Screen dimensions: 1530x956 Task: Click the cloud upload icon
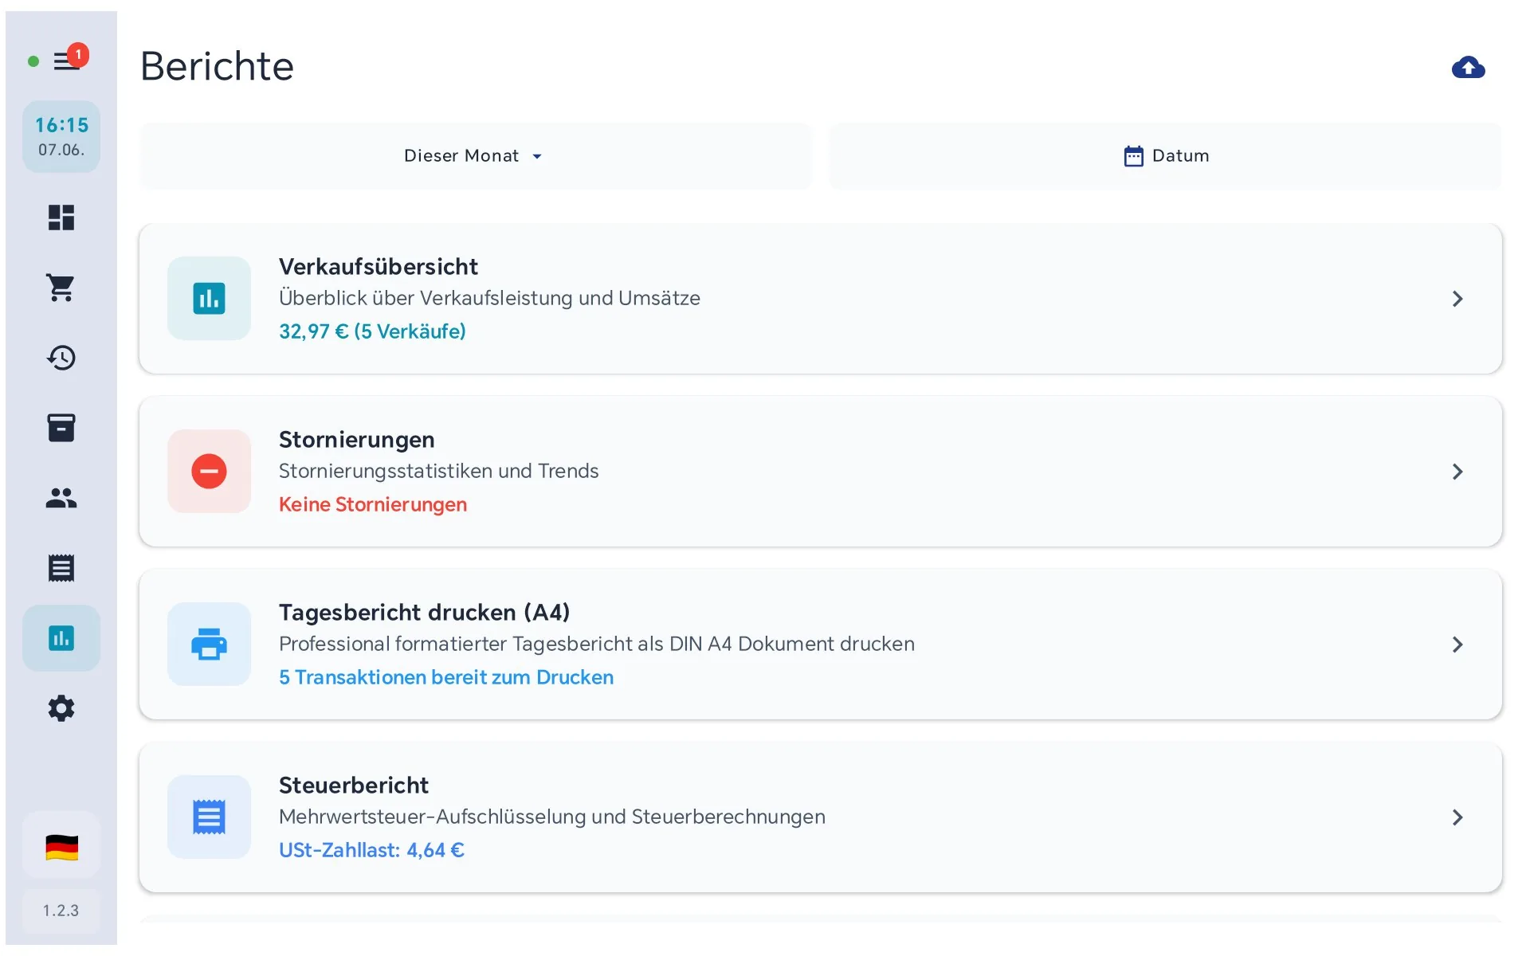coord(1469,68)
